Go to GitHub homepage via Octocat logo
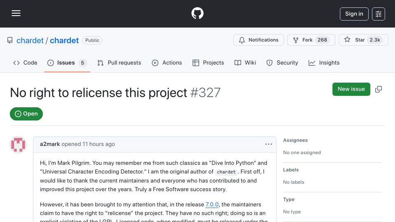Viewport: 395px width, 222px height. (197, 13)
